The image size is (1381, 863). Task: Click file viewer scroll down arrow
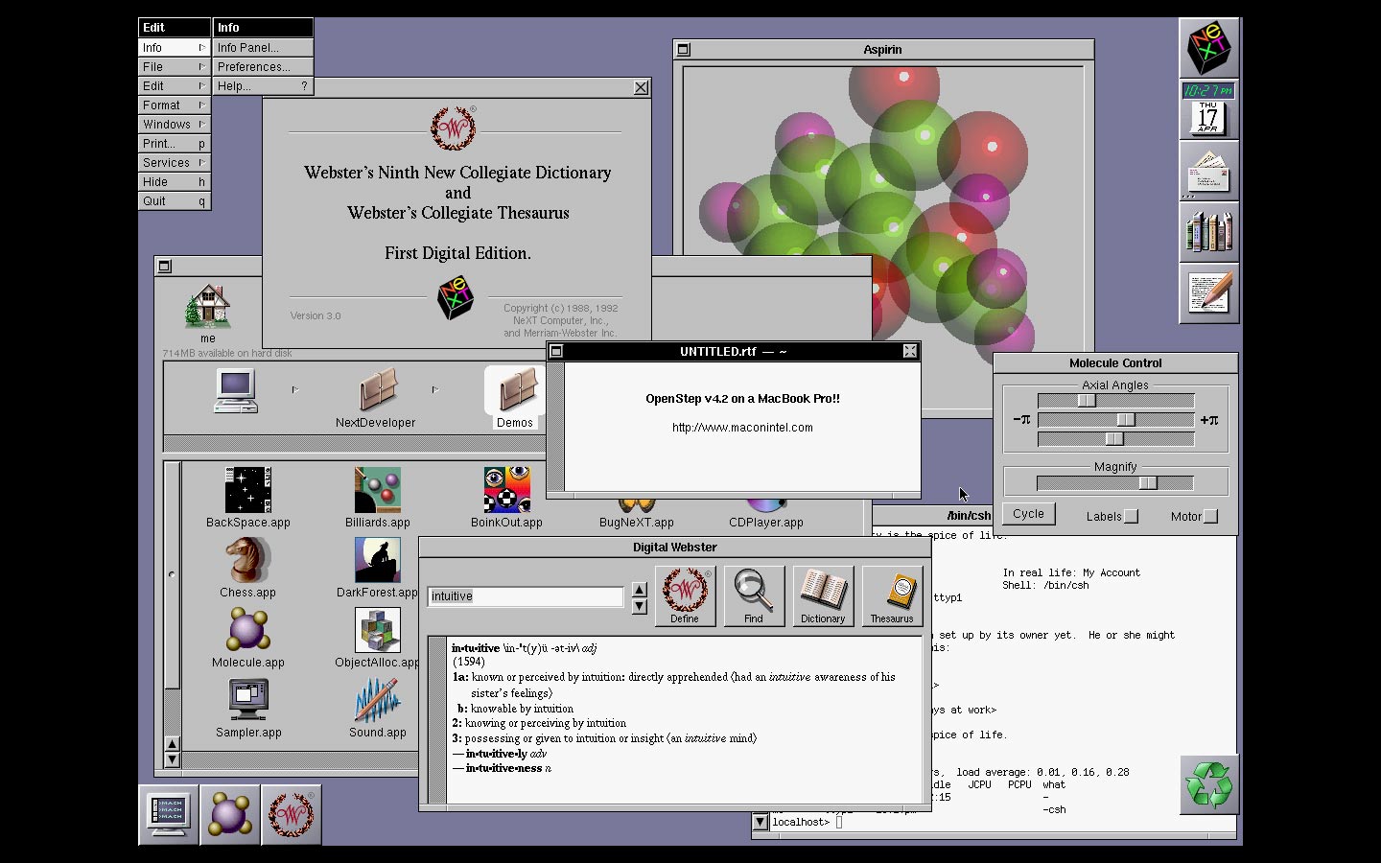[172, 759]
